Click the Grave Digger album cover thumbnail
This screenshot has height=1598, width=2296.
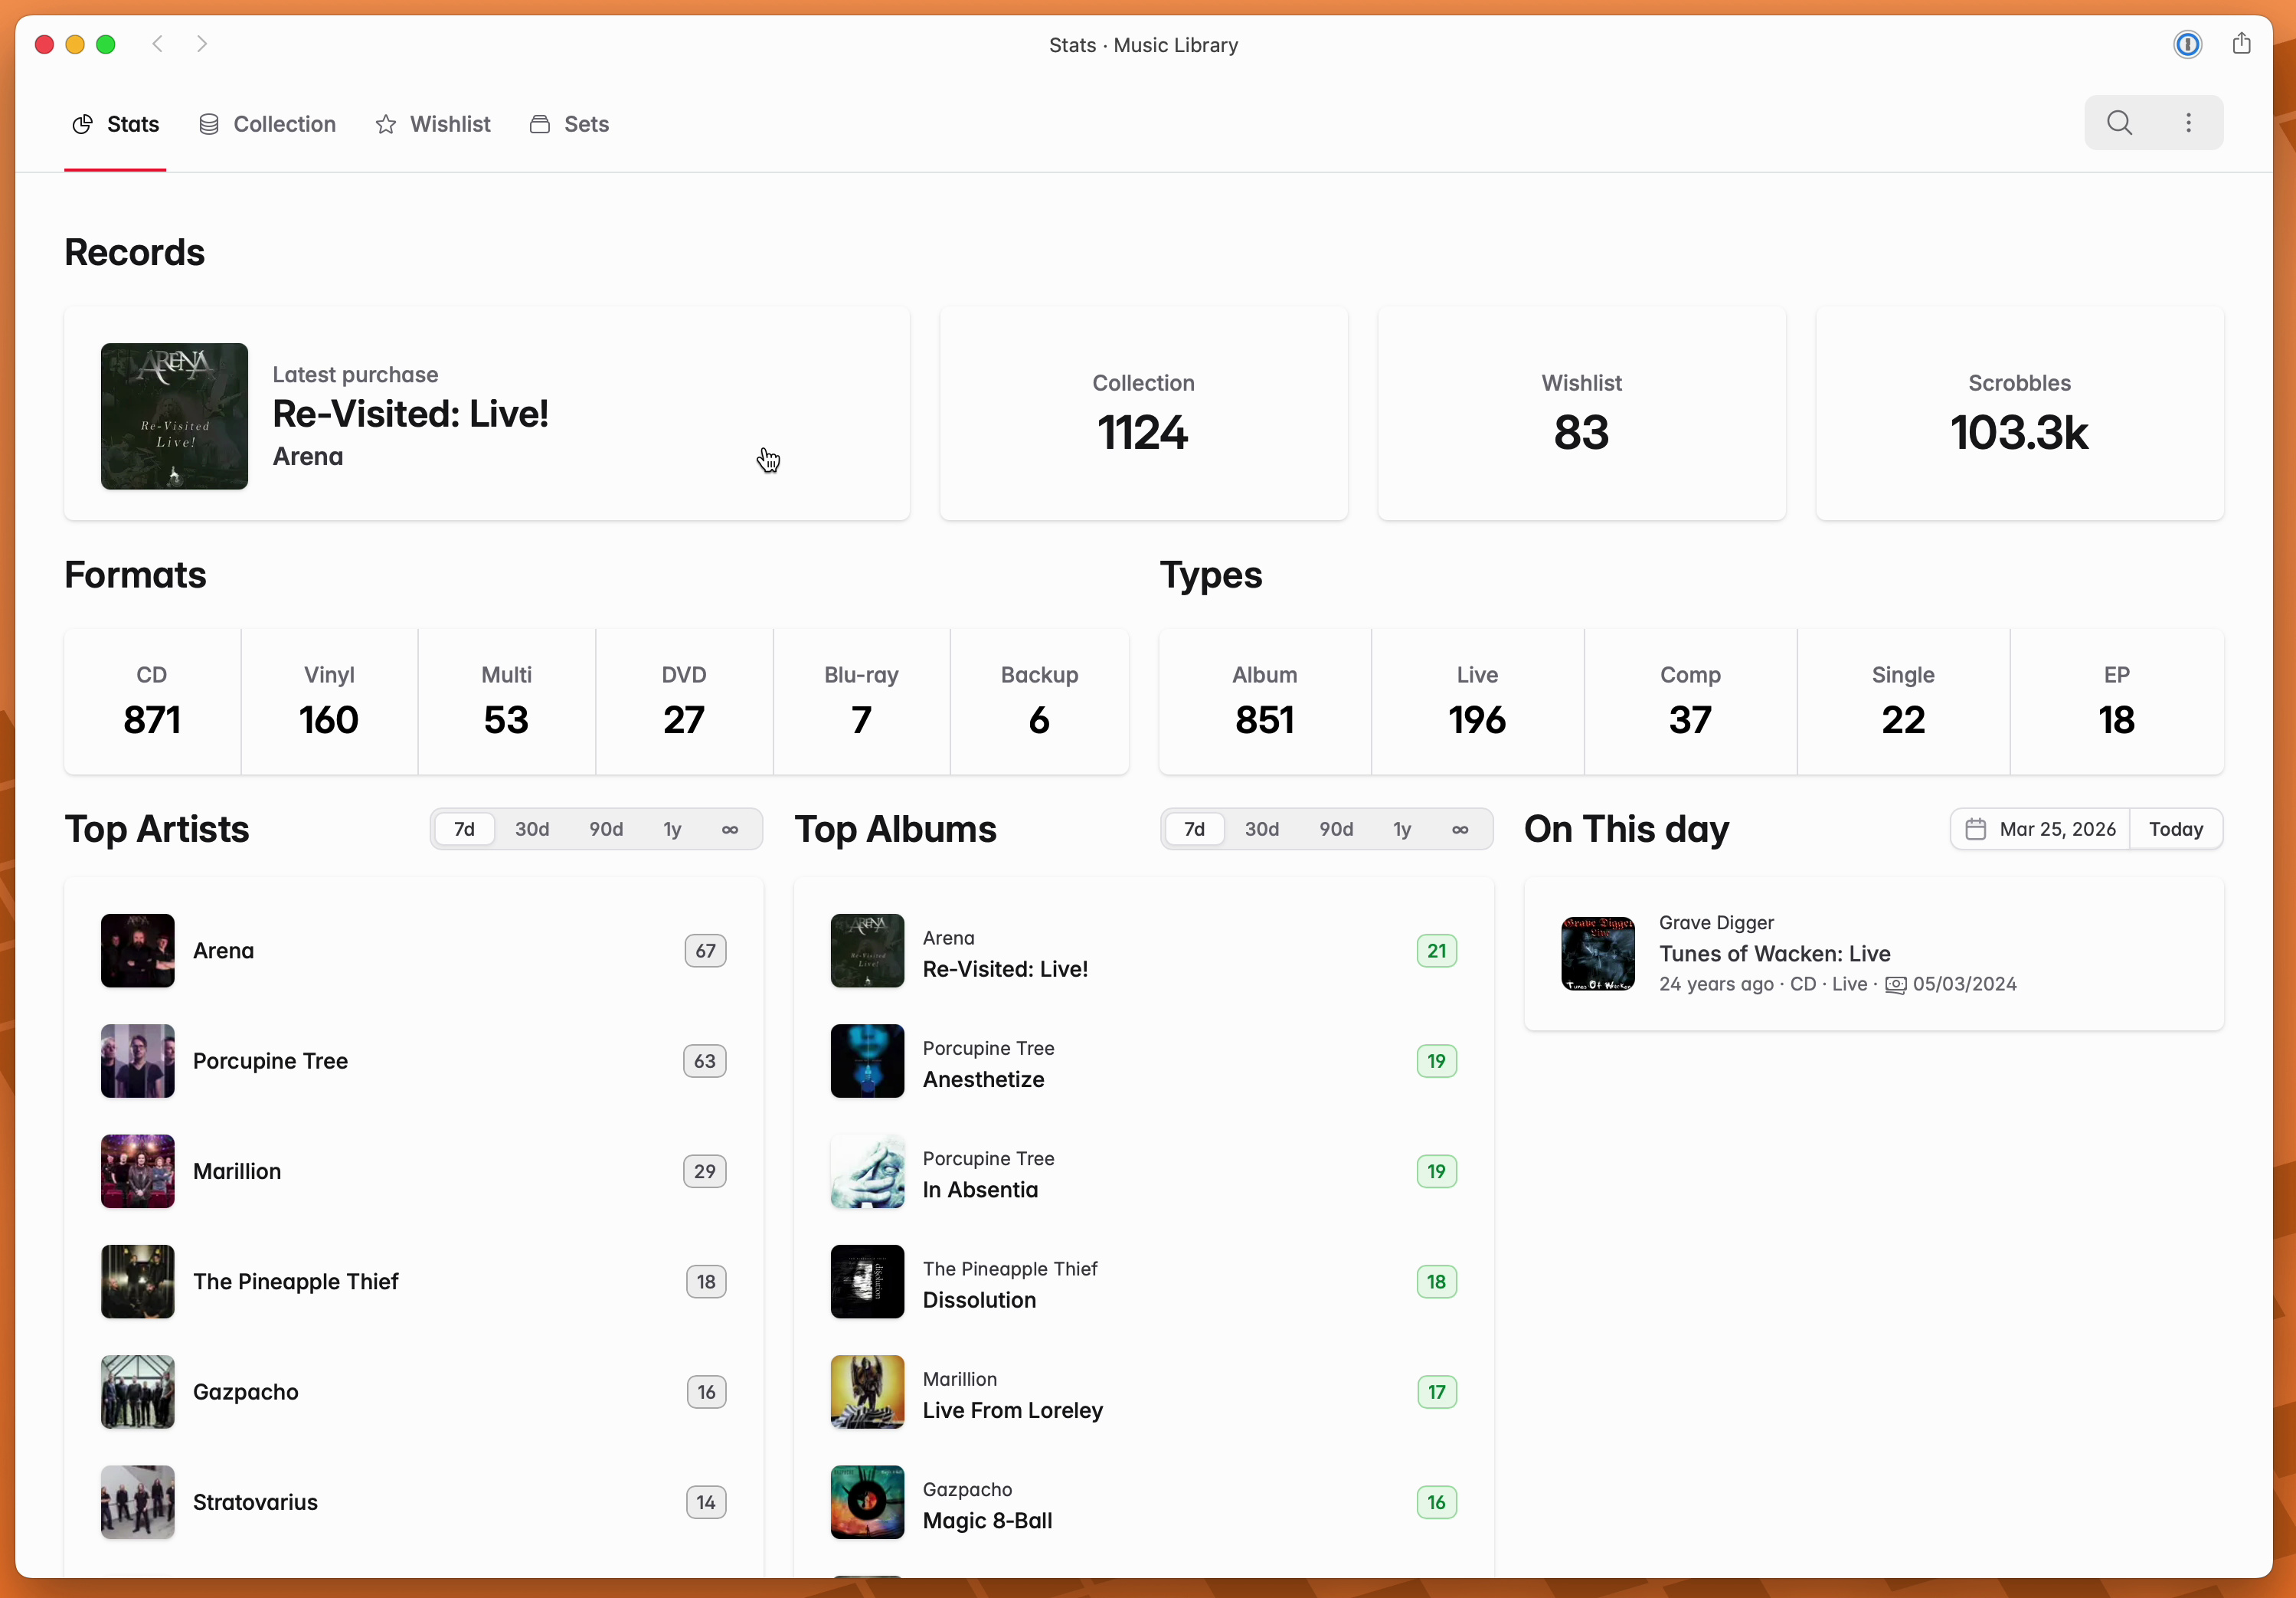pyautogui.click(x=1598, y=954)
